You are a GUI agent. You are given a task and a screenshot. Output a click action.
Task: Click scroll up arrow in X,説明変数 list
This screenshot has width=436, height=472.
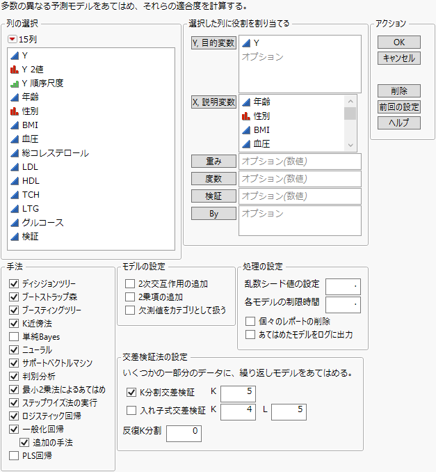[x=350, y=102]
